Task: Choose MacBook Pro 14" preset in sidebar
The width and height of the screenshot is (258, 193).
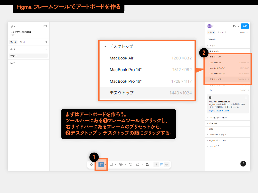Action: pos(228,68)
